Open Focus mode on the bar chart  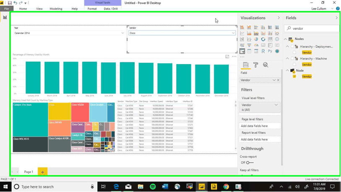227,57
